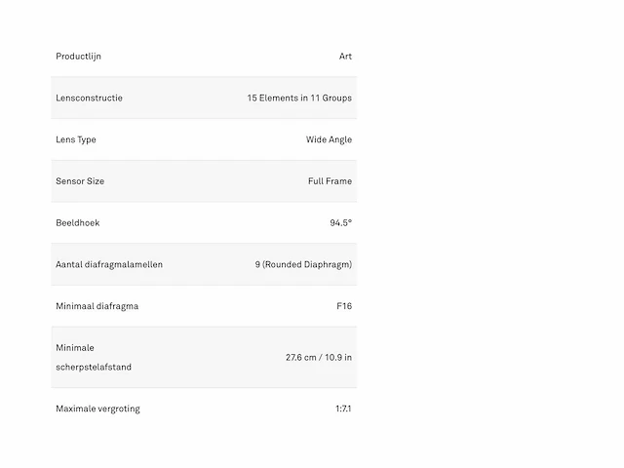The height and width of the screenshot is (468, 624).
Task: Click the 27.6 cm / 10.9 in value
Action: tap(319, 358)
